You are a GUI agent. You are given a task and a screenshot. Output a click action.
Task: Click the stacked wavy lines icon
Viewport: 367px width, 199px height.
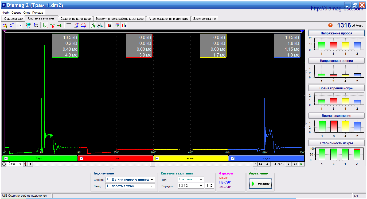(116, 25)
